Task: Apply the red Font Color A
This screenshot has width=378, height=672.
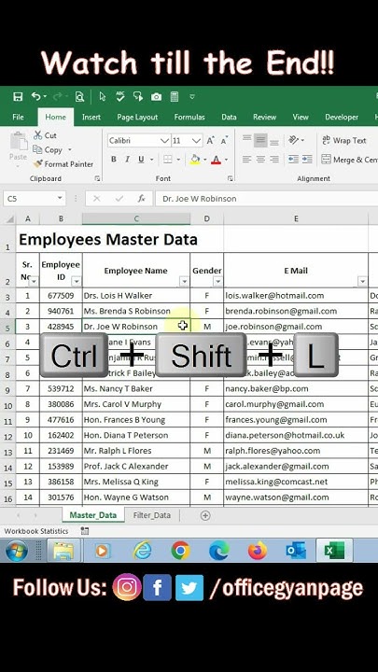Action: (216, 160)
